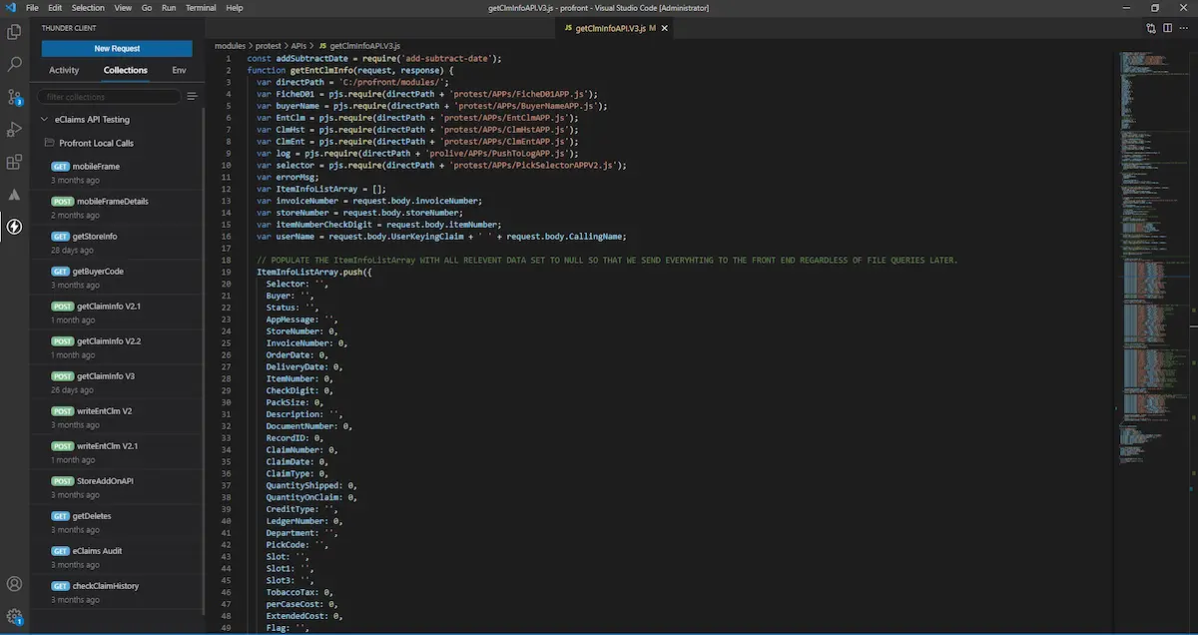The height and width of the screenshot is (635, 1198).
Task: Open the Search view in activity bar
Action: [14, 65]
